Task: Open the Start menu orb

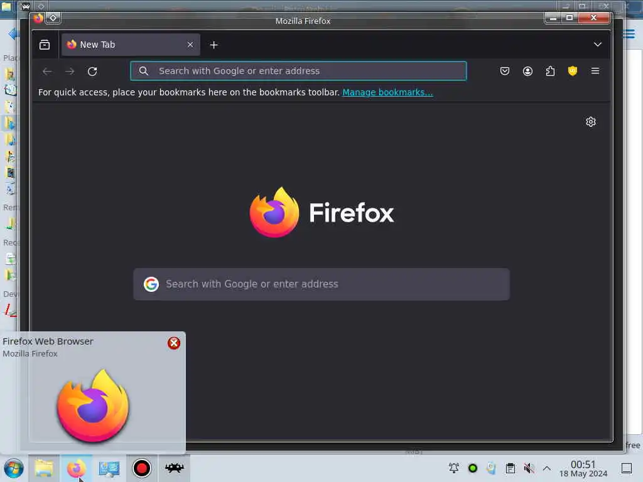Action: tap(14, 468)
